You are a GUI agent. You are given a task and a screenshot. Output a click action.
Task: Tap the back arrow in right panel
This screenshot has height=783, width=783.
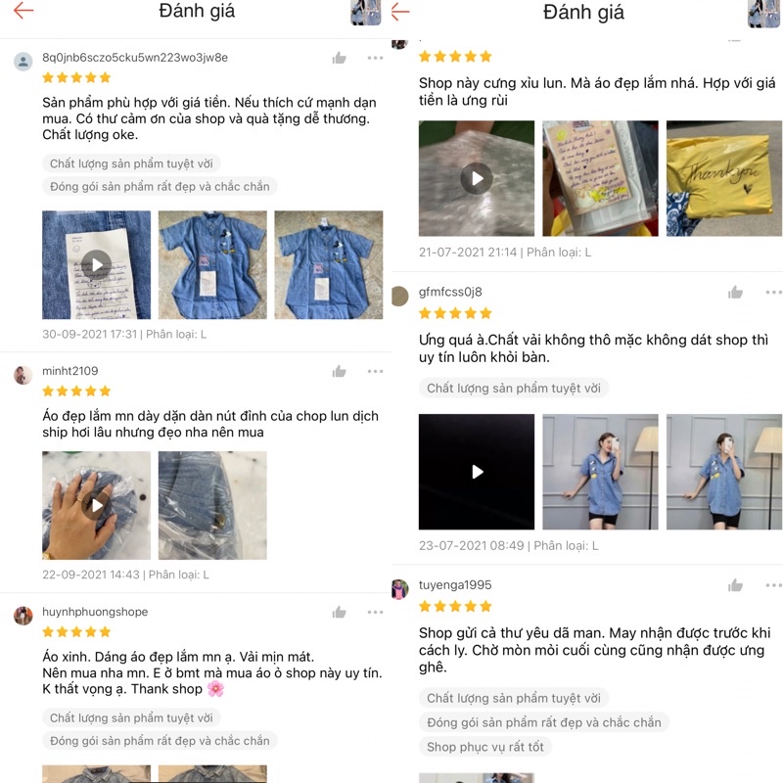click(400, 12)
